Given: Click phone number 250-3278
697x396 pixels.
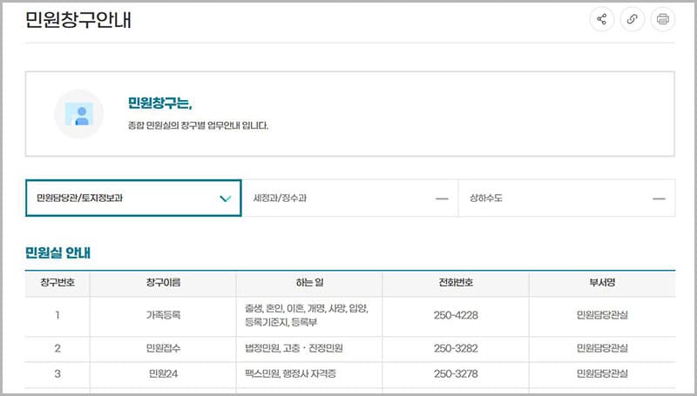Looking at the screenshot, I should (x=455, y=374).
